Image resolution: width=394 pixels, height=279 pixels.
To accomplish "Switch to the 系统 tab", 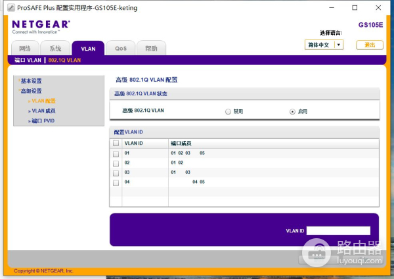I will tap(55, 48).
